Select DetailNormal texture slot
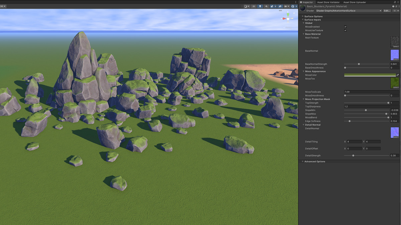This screenshot has width=401, height=225. (x=395, y=133)
